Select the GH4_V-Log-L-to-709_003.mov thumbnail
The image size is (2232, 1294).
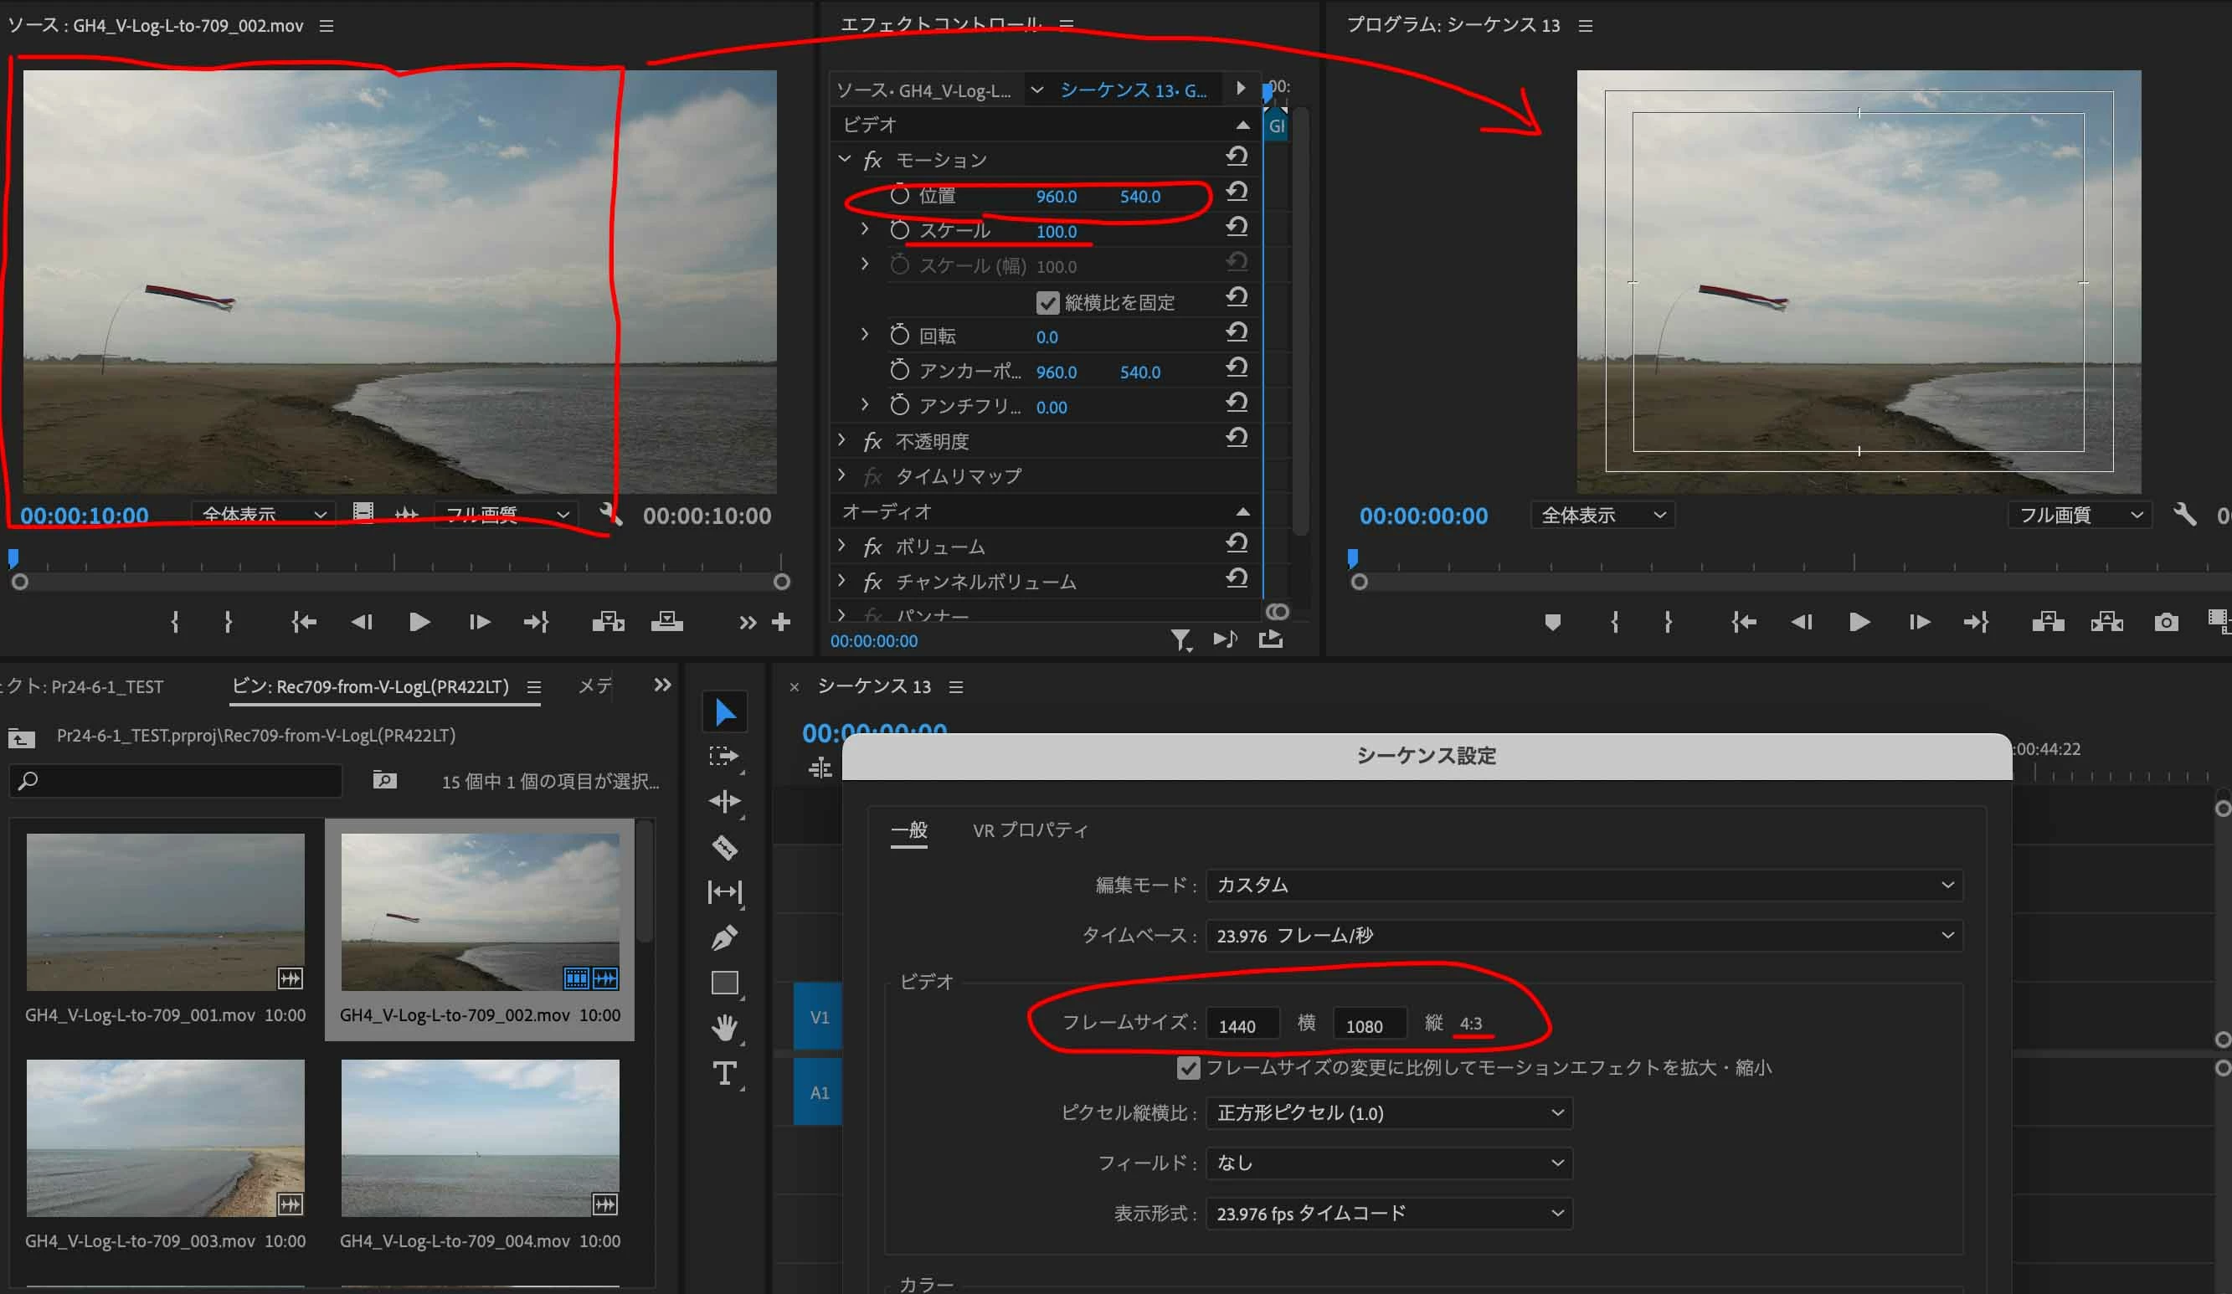[165, 1137]
